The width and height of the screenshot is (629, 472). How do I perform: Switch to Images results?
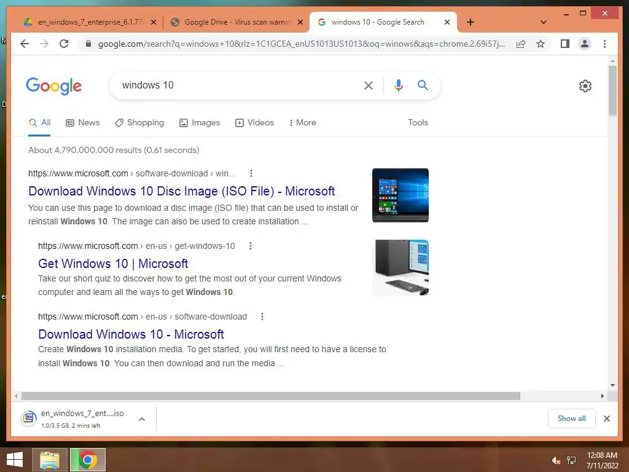[x=200, y=122]
